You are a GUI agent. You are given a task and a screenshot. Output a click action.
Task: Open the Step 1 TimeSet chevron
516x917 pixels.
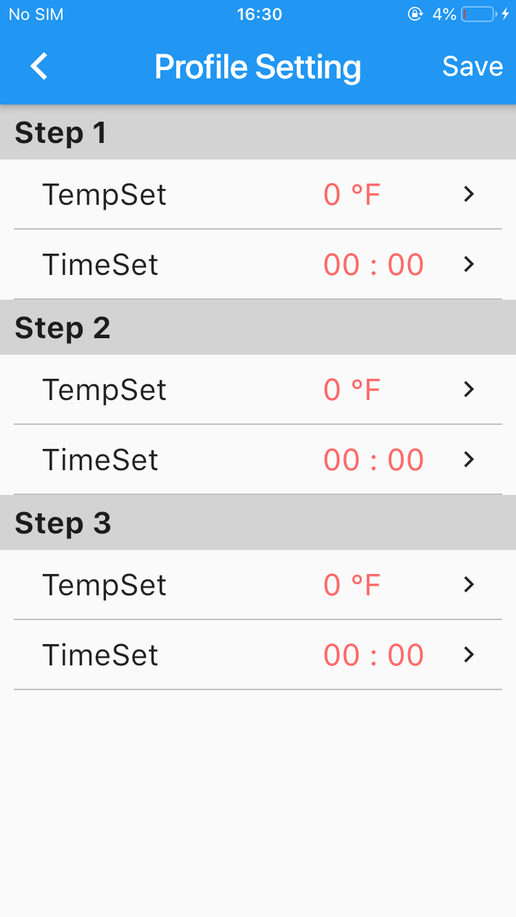pyautogui.click(x=469, y=265)
